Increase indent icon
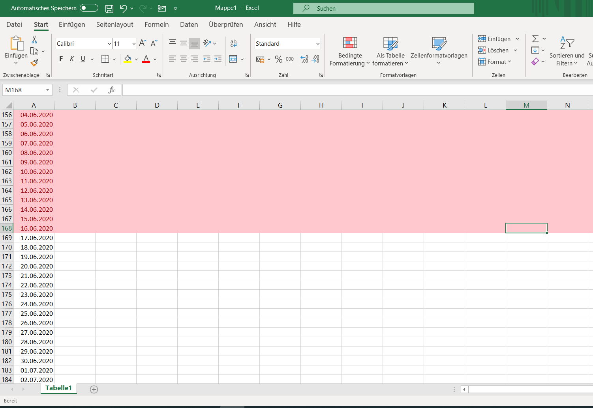593x408 pixels. [218, 59]
